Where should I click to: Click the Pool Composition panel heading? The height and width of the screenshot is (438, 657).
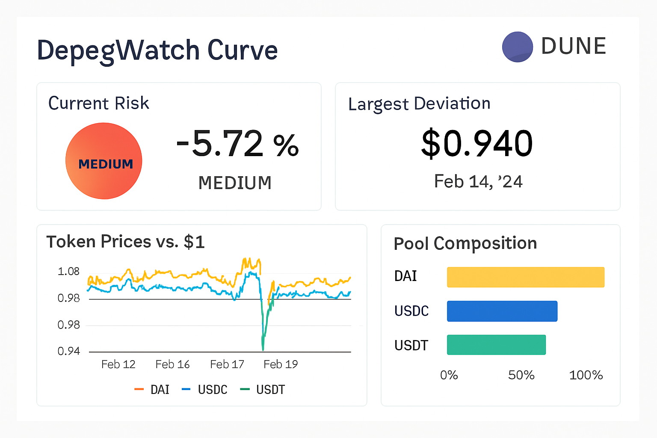[465, 243]
